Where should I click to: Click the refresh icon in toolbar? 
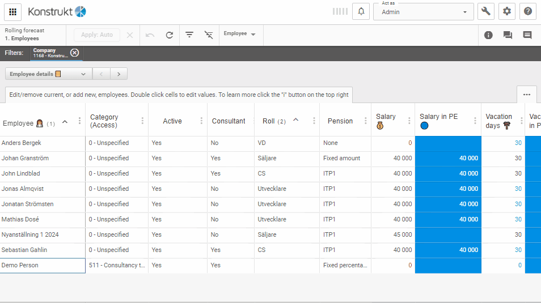coord(169,35)
